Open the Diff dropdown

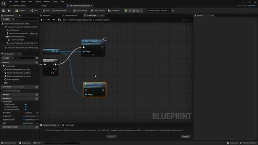coord(34,10)
